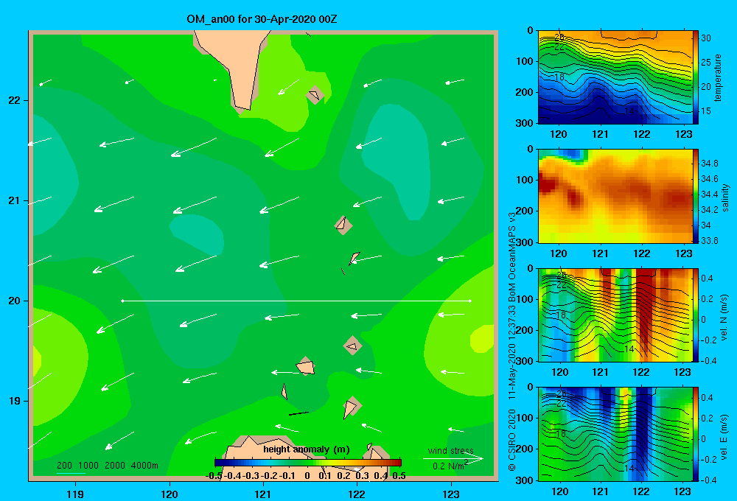This screenshot has height=501, width=737.
Task: Click the vertical "© CSIRO 2020" copyright text
Action: 512,440
